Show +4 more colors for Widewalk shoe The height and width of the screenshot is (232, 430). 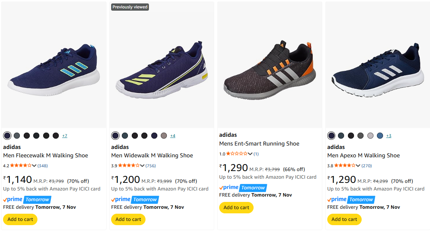(x=173, y=136)
